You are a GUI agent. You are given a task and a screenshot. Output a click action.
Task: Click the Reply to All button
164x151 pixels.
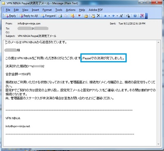[x=28, y=16]
